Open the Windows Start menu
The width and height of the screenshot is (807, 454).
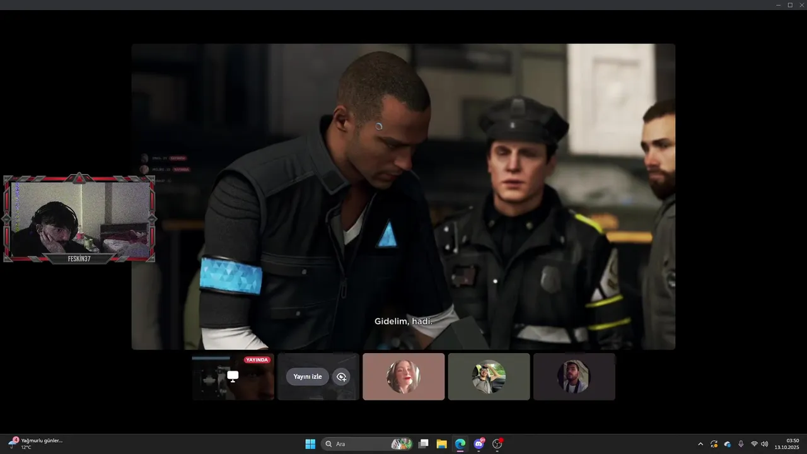coord(310,444)
